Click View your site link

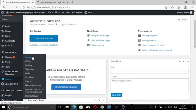click(x=97, y=45)
